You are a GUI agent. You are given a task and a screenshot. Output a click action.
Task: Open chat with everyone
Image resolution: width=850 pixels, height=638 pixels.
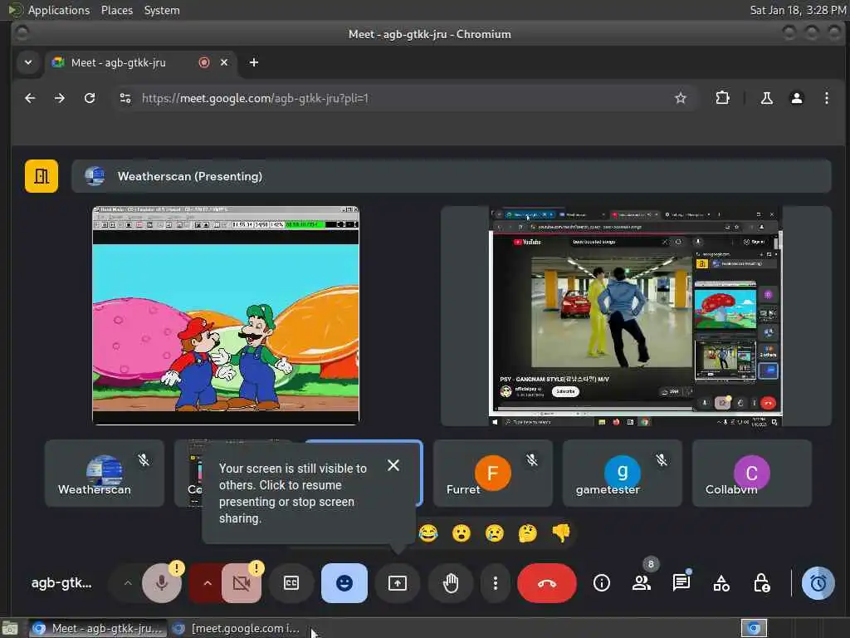pos(681,583)
